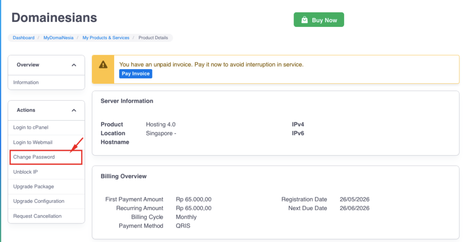466x242 pixels.
Task: Click the Registration Date label
Action: (x=304, y=199)
